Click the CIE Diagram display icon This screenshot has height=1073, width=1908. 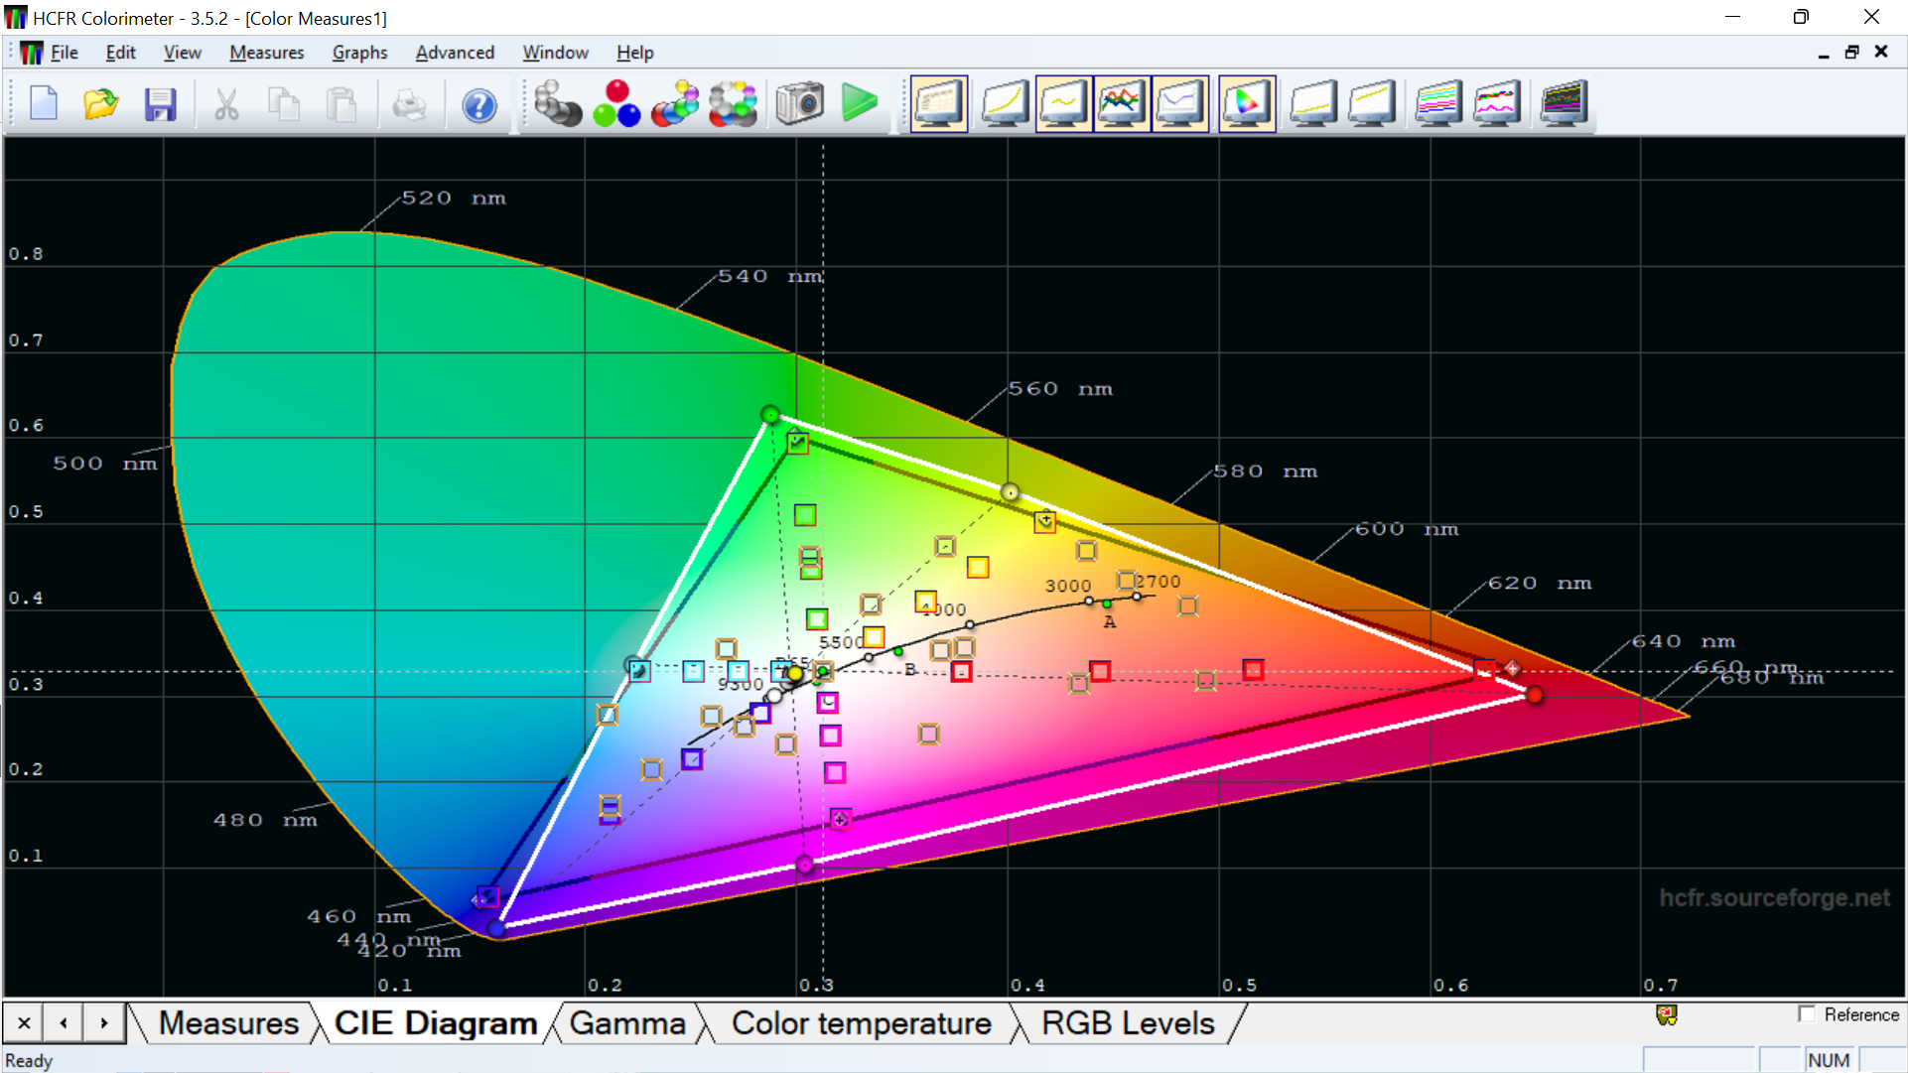coord(1244,105)
